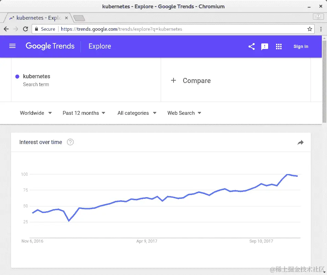The width and height of the screenshot is (327, 275).
Task: Expand the All categories dropdown
Action: click(137, 113)
